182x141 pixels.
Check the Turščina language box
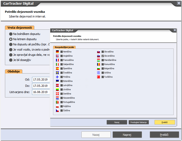[x=103, y=77]
